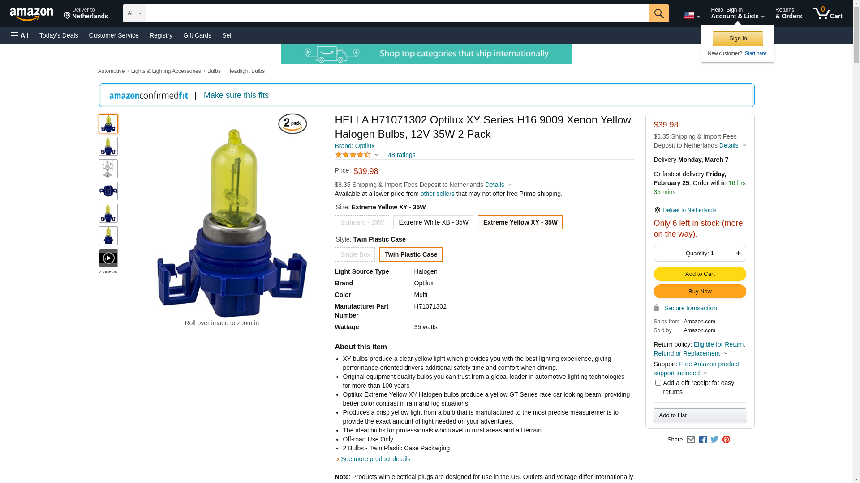Share the product via email icon
Screen dimensions: 860x483
tap(691, 440)
